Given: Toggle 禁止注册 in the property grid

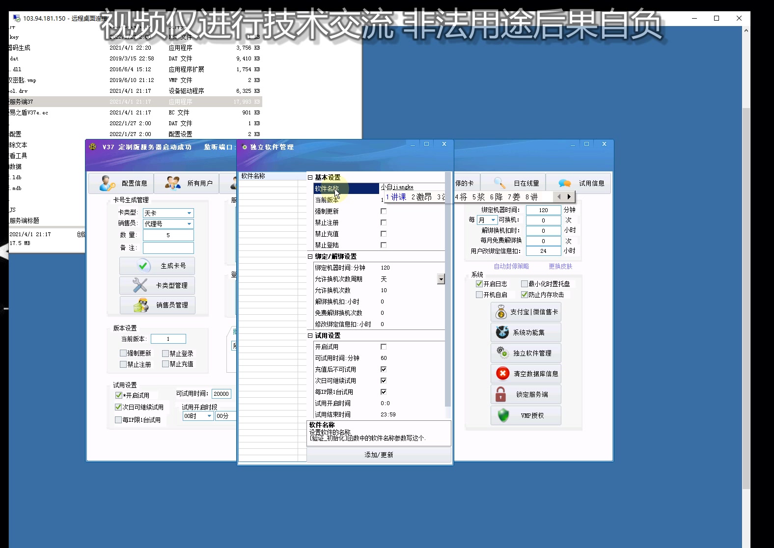Looking at the screenshot, I should tap(384, 222).
